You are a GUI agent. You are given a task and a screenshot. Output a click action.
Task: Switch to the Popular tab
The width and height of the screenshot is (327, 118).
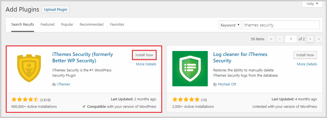click(67, 25)
